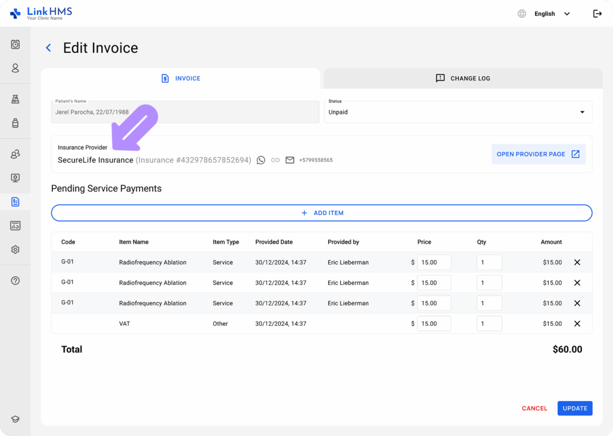
Task: Open the pharmacy section via the bottle icon
Action: (15, 123)
